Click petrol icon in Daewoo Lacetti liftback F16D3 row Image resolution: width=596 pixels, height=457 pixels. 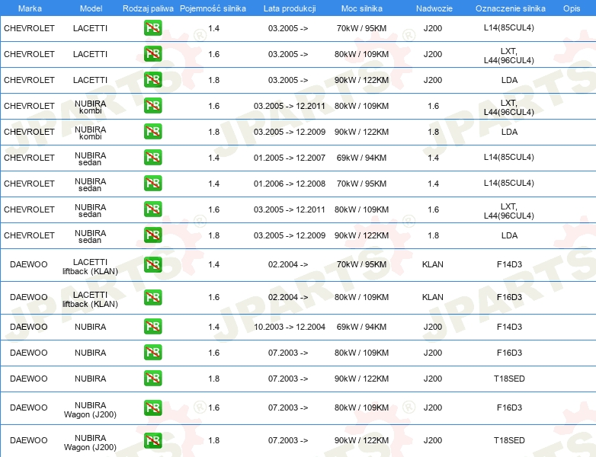click(x=152, y=297)
